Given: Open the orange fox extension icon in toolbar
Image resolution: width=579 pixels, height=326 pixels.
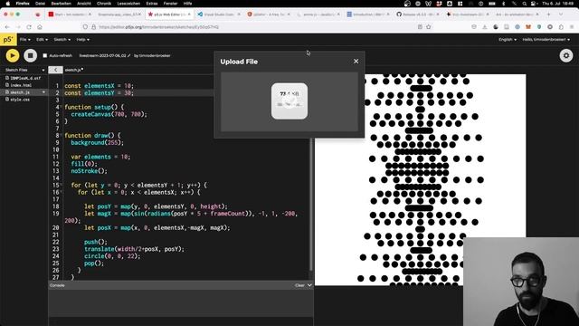Looking at the screenshot, I should pos(528,27).
